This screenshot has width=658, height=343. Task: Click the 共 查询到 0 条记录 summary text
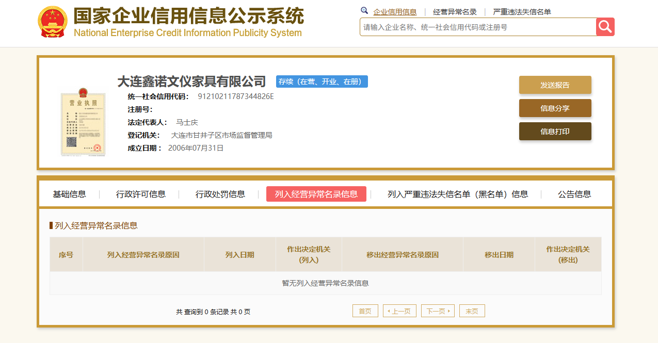click(x=213, y=312)
